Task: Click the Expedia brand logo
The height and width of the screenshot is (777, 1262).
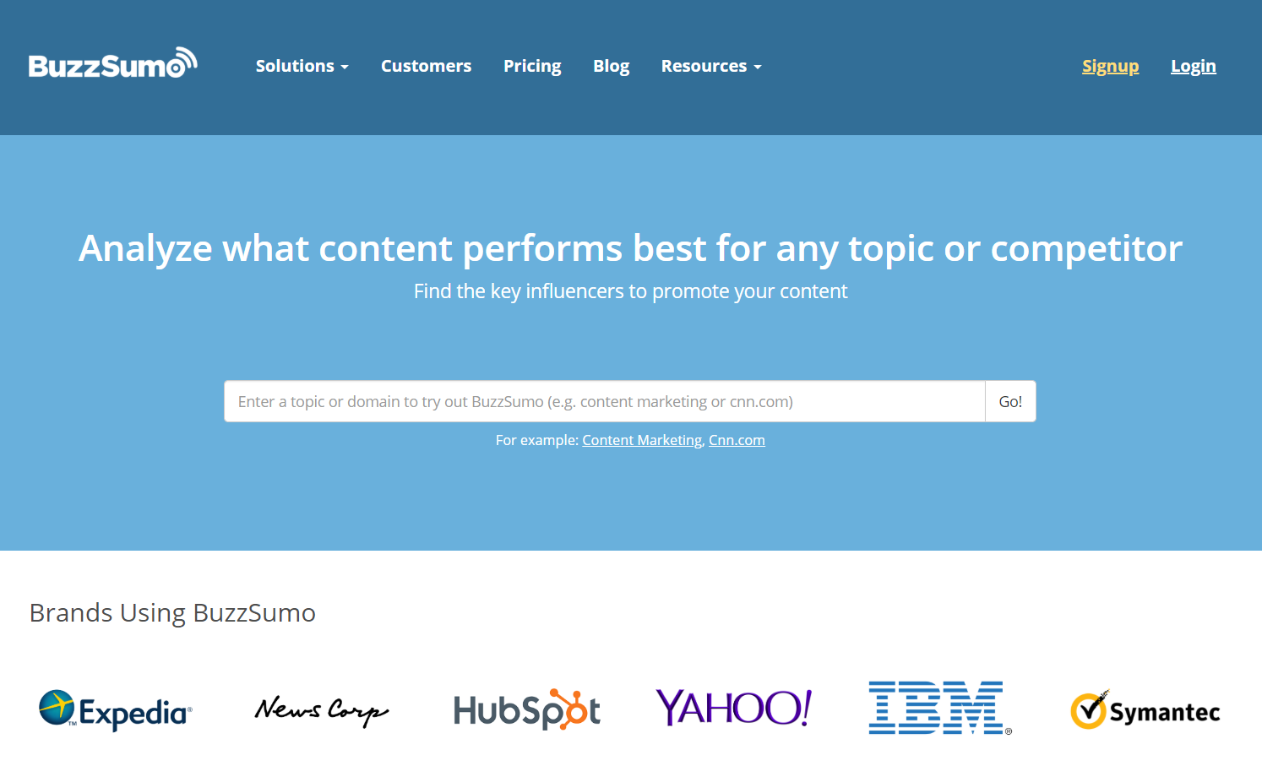Action: click(x=116, y=709)
